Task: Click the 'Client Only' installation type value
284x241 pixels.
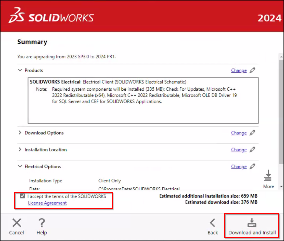Action: (109, 180)
